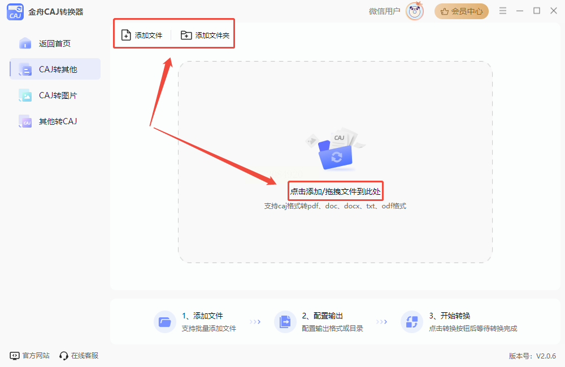Viewport: 565px width, 367px height.
Task: Click the 配置输出格式或目录 description
Action: tap(333, 329)
